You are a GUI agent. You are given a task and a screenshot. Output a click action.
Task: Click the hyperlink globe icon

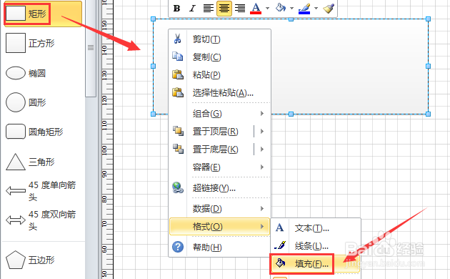click(178, 187)
